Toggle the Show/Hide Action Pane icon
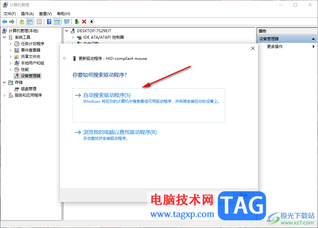 pos(57,22)
